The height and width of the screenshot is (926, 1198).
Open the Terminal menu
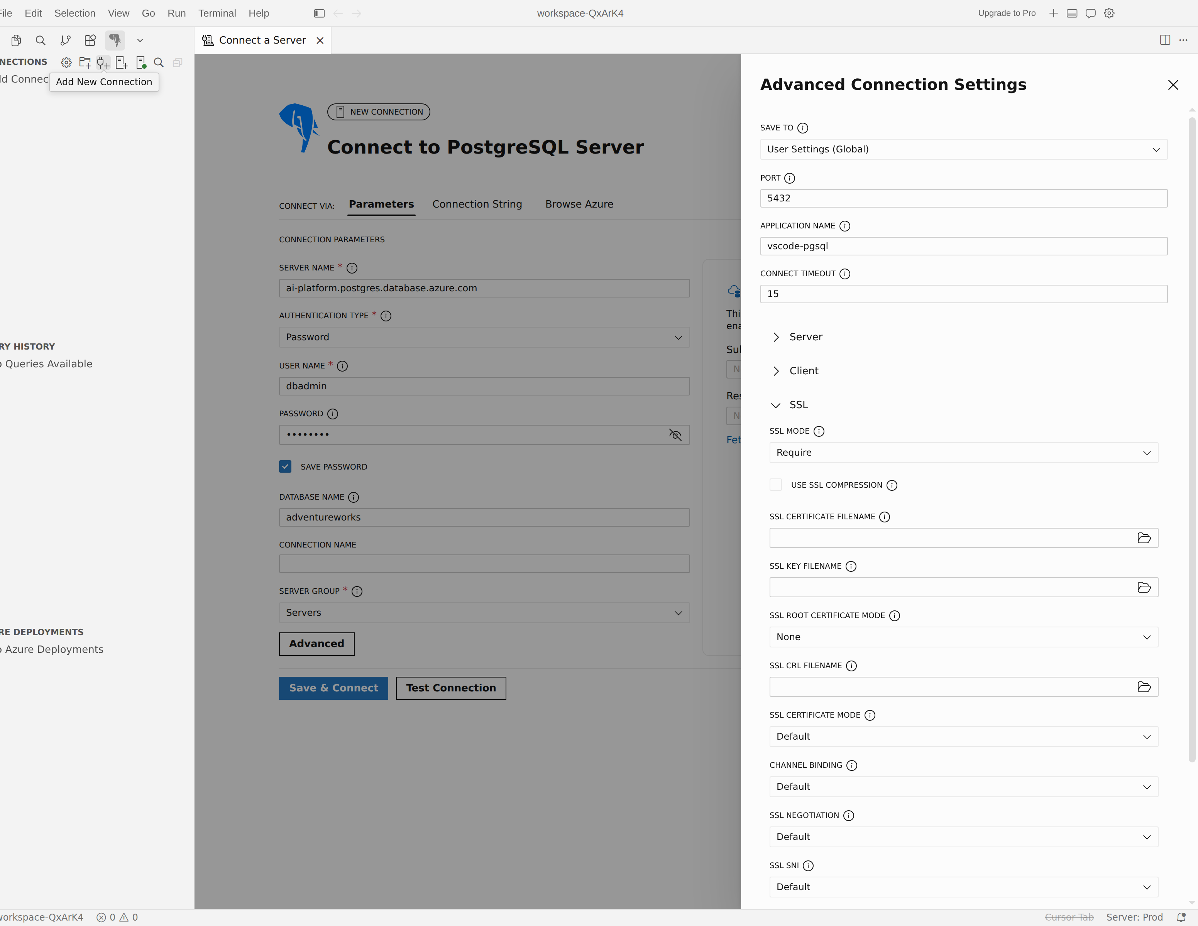point(217,13)
